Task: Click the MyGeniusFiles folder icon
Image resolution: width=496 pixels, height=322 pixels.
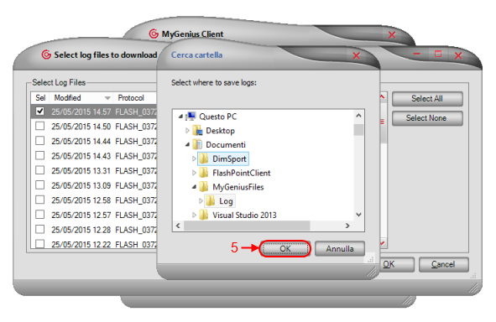Action: 204,187
